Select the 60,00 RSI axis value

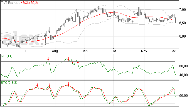tap(183, 66)
